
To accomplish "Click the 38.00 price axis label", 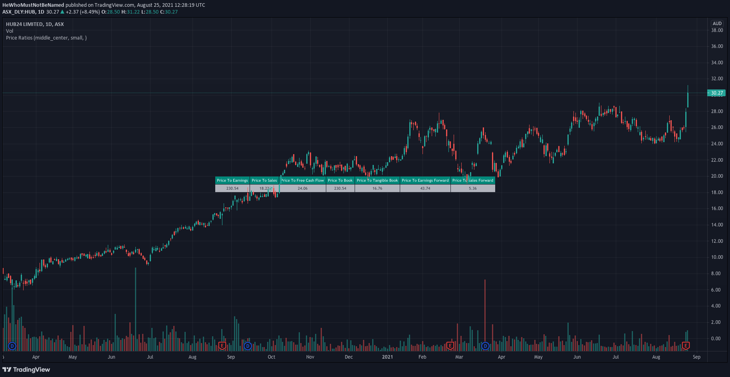I will pos(717,30).
